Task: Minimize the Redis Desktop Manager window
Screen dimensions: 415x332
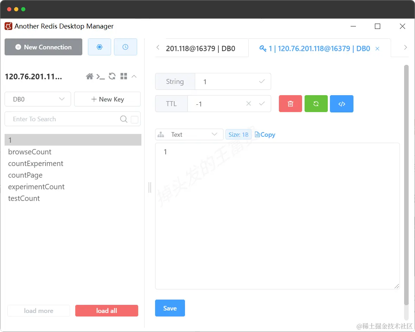Action: (353, 26)
